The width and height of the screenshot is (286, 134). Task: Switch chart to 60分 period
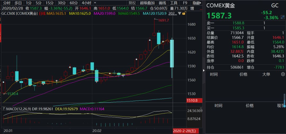coord(74,3)
